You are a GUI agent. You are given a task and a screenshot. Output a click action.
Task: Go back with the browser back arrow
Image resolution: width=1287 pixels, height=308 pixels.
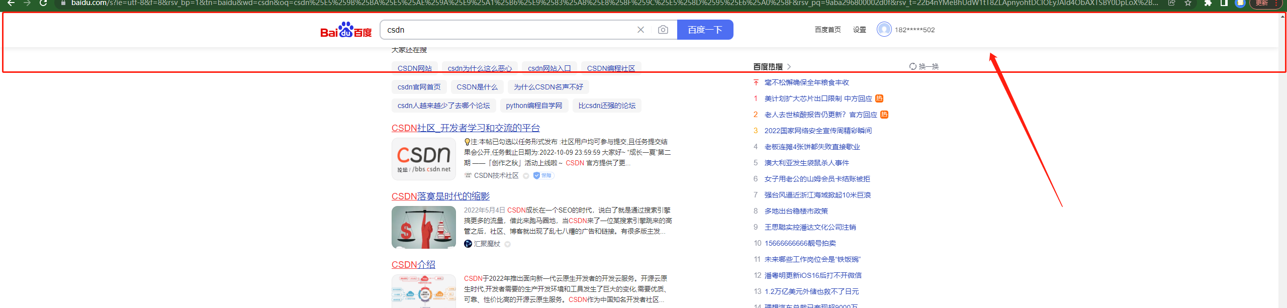click(x=11, y=3)
